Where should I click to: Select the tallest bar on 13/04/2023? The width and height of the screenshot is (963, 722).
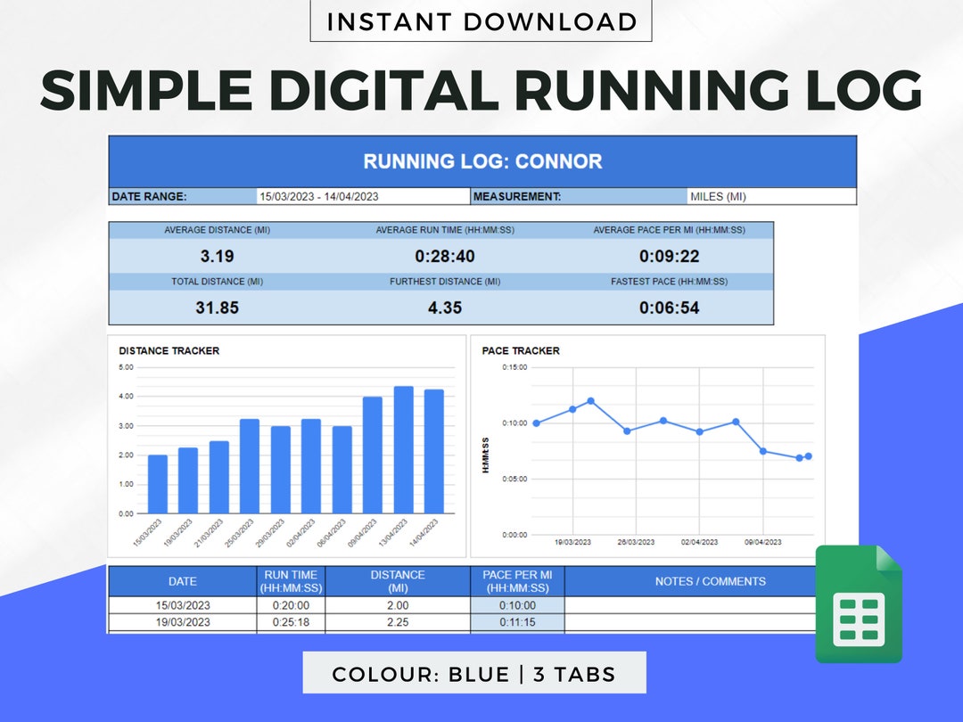click(x=404, y=450)
